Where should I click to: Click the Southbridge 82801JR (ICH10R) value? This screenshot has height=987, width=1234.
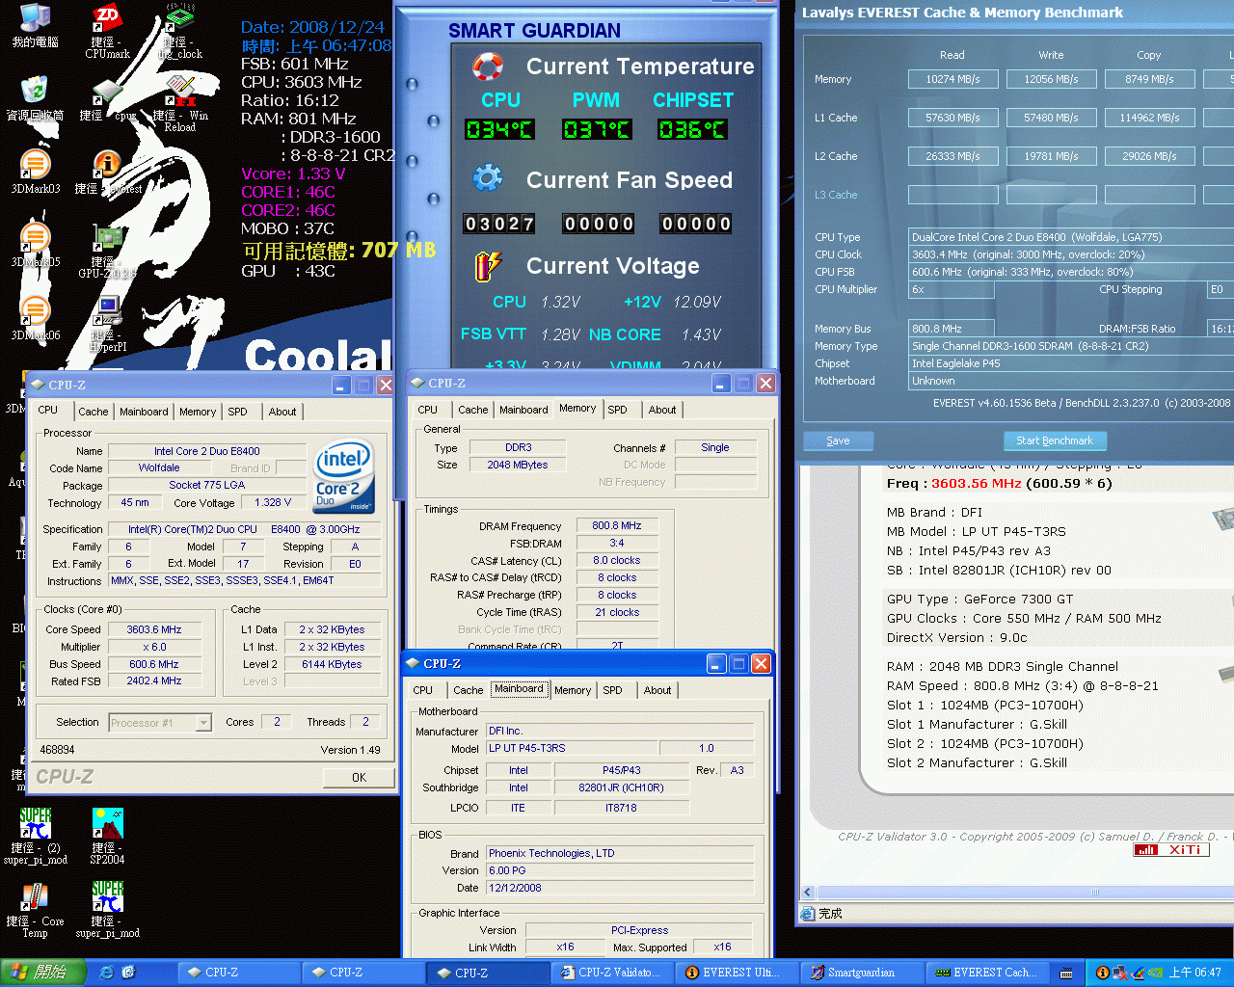(622, 788)
